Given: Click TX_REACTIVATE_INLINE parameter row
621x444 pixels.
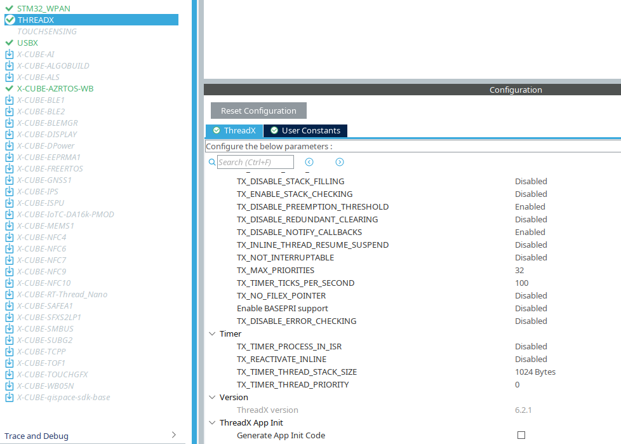Looking at the screenshot, I should pyautogui.click(x=281, y=360).
